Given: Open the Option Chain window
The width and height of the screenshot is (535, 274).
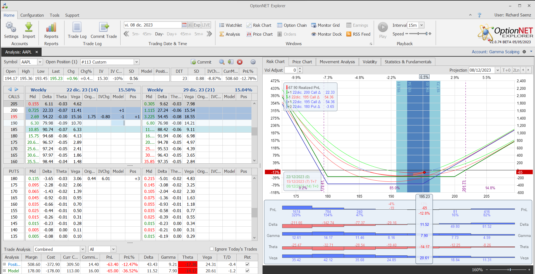Looking at the screenshot, I should [292, 25].
